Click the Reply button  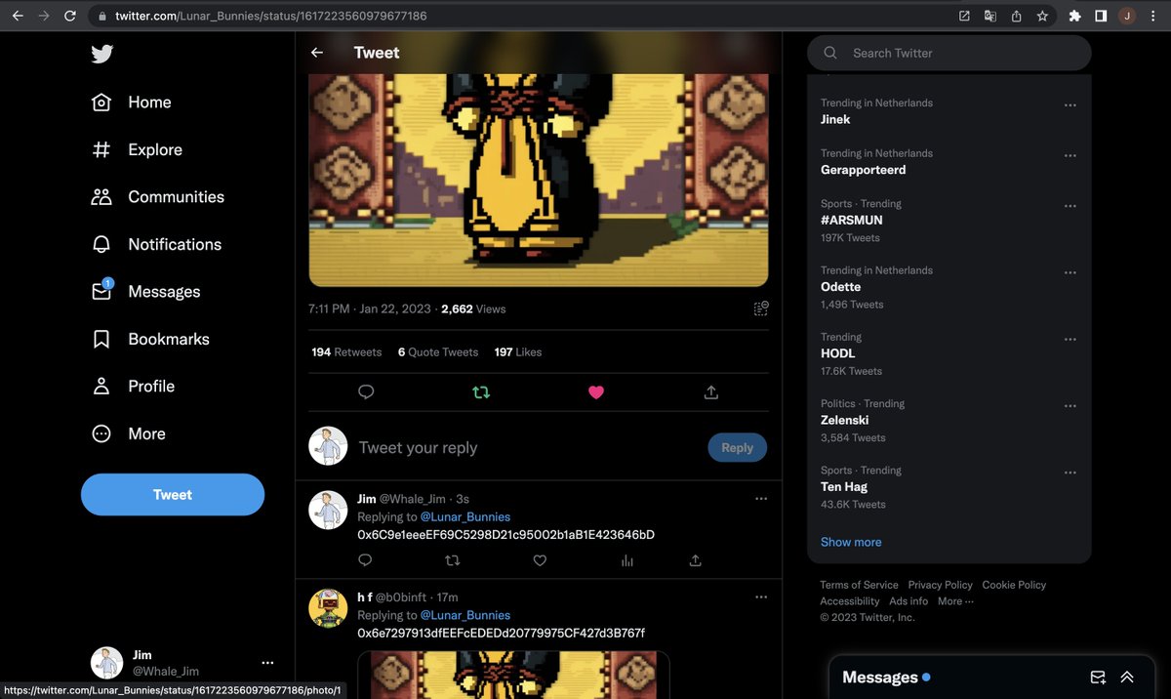pyautogui.click(x=737, y=447)
